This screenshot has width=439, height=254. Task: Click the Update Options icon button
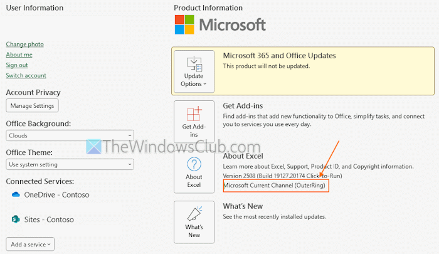(194, 71)
